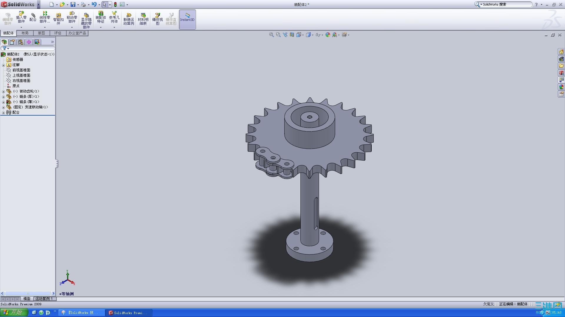Expand the 被动齿轮<1> tree node
This screenshot has height=317, width=565.
coord(4,91)
